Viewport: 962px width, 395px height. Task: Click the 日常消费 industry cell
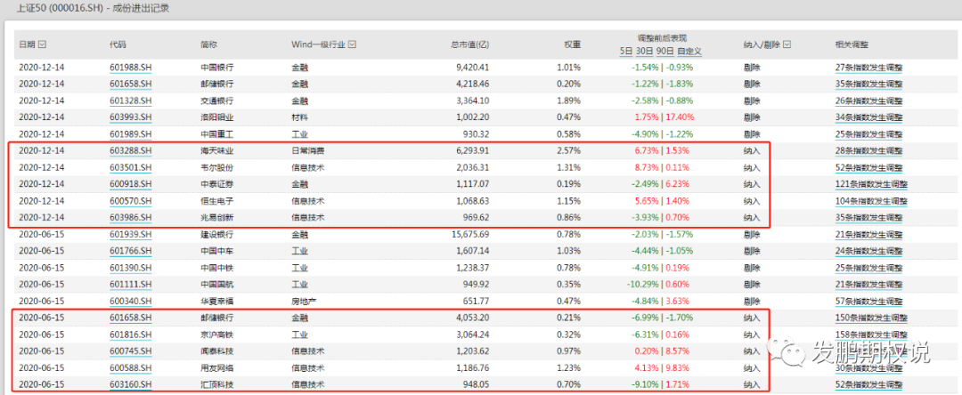307,150
